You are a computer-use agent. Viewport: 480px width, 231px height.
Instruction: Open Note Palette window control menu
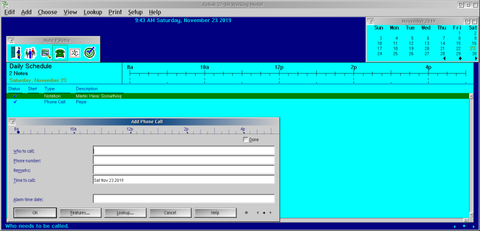pyautogui.click(x=11, y=40)
